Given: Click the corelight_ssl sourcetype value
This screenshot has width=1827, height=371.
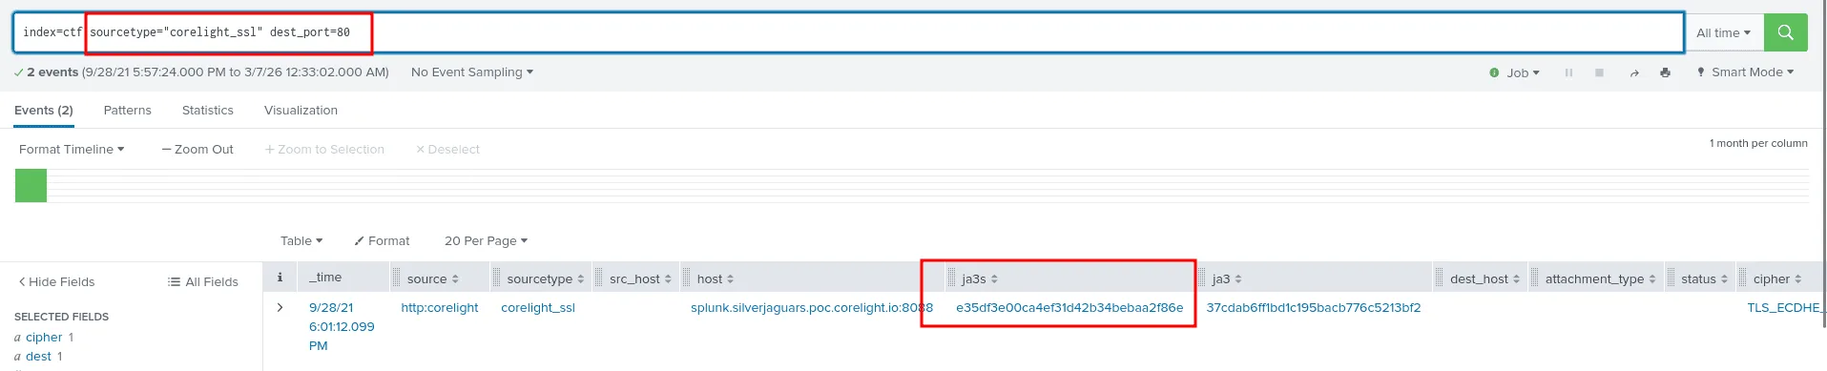Looking at the screenshot, I should (538, 308).
